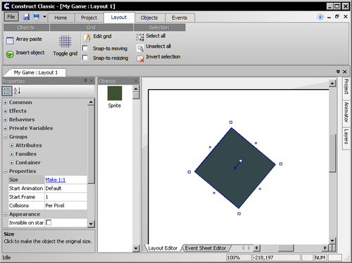Toggle the Invisible on start checkbox
The image size is (352, 263).
49,222
